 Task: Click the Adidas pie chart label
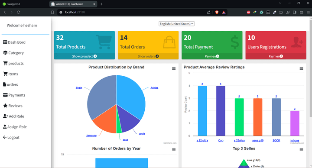click(154, 87)
